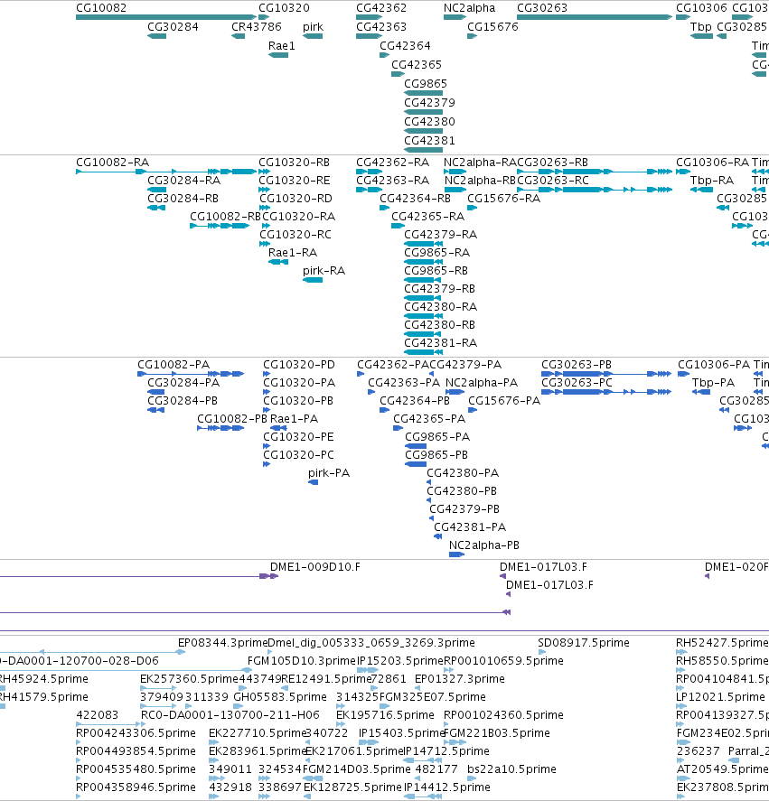Click the CG42362 gene label
The image size is (769, 801).
[381, 8]
